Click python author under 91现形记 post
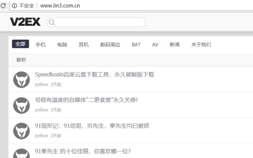This screenshot has width=253, height=158. tap(42, 136)
